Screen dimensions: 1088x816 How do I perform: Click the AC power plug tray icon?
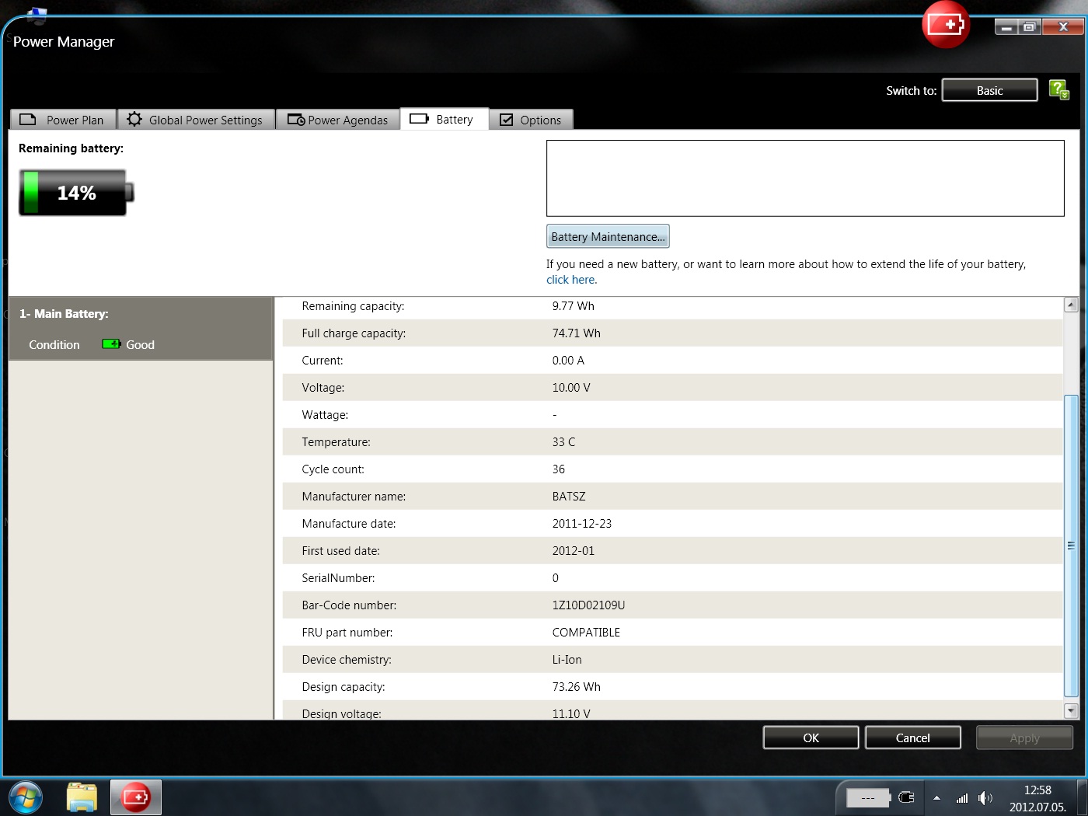pyautogui.click(x=906, y=797)
